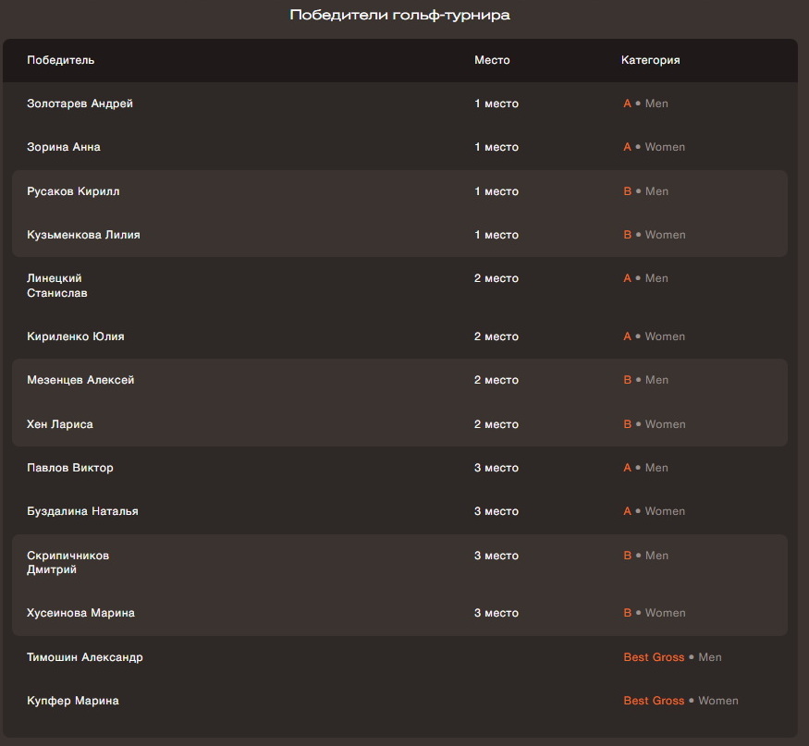The image size is (809, 746).
Task: Select Тимошин Александр Best Gross winner
Action: point(85,656)
